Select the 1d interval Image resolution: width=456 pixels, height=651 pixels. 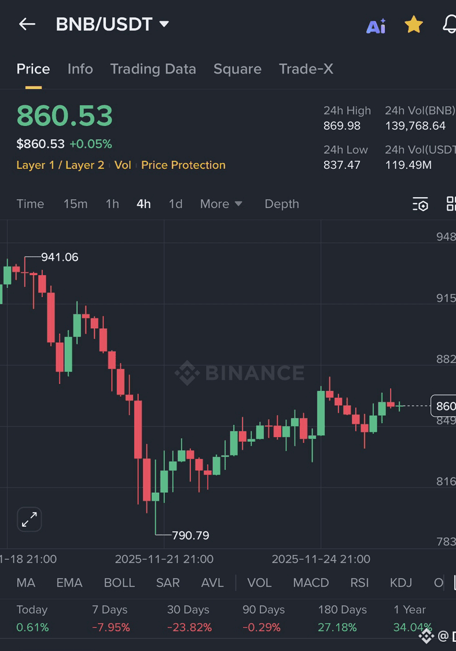[175, 204]
